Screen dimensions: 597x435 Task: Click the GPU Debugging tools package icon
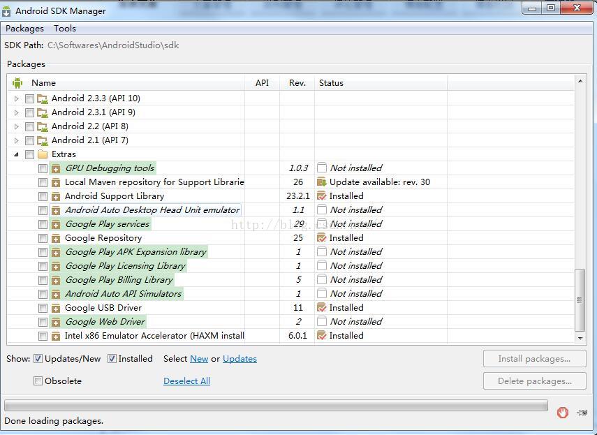tap(56, 168)
